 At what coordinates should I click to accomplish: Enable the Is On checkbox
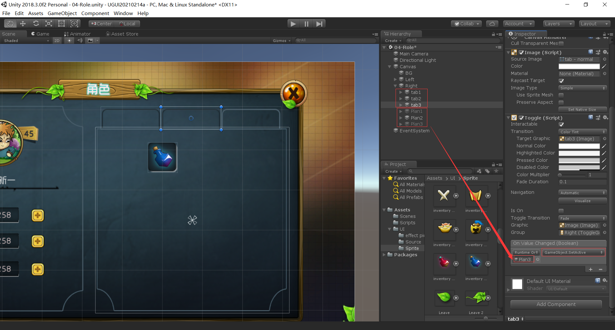(561, 211)
